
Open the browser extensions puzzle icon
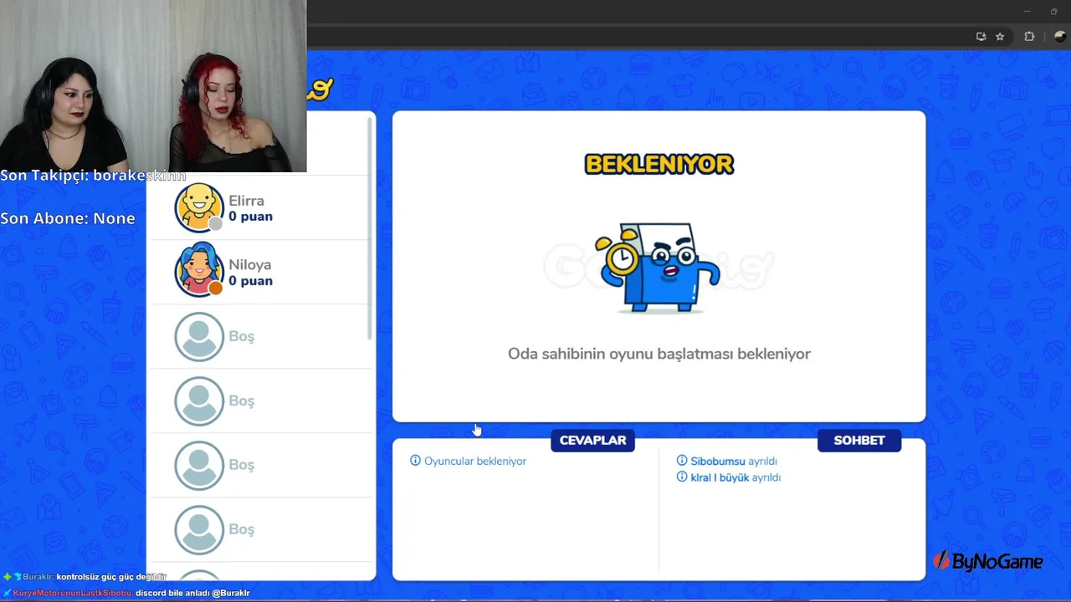(1029, 37)
